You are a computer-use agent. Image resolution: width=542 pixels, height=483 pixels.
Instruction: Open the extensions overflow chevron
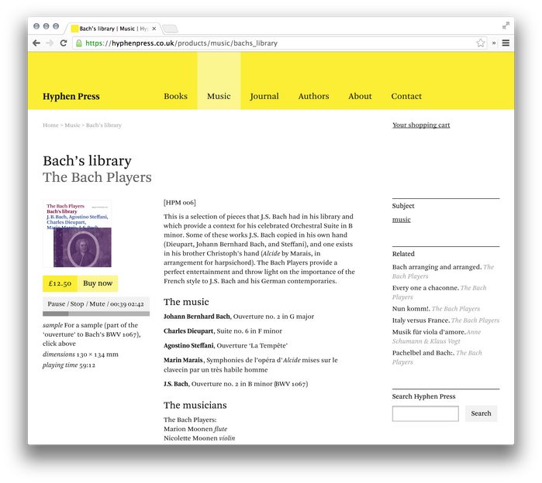click(x=494, y=43)
